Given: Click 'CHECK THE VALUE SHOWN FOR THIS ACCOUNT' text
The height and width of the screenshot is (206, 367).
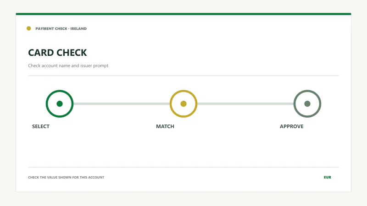Looking at the screenshot, I should click(x=66, y=177).
